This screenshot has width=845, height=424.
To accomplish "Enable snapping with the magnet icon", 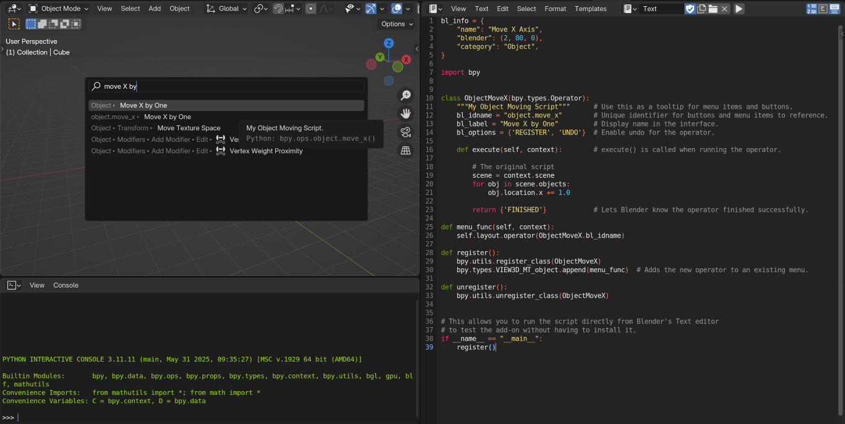I will tap(280, 9).
